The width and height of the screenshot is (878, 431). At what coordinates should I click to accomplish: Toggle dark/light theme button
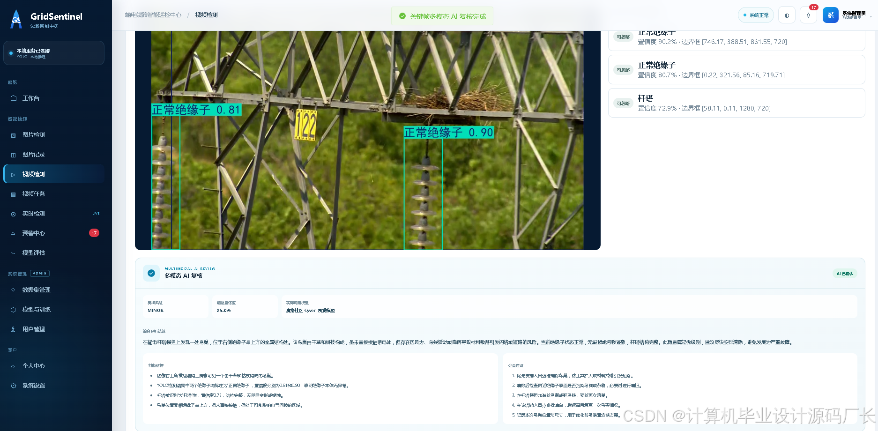tap(787, 15)
